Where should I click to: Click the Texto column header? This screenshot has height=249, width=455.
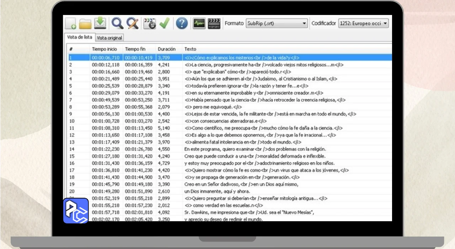[190, 49]
